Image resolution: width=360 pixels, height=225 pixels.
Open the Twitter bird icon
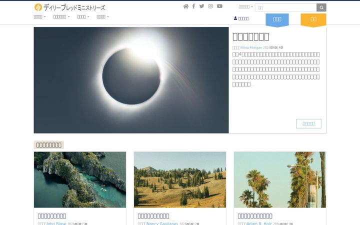click(x=202, y=6)
